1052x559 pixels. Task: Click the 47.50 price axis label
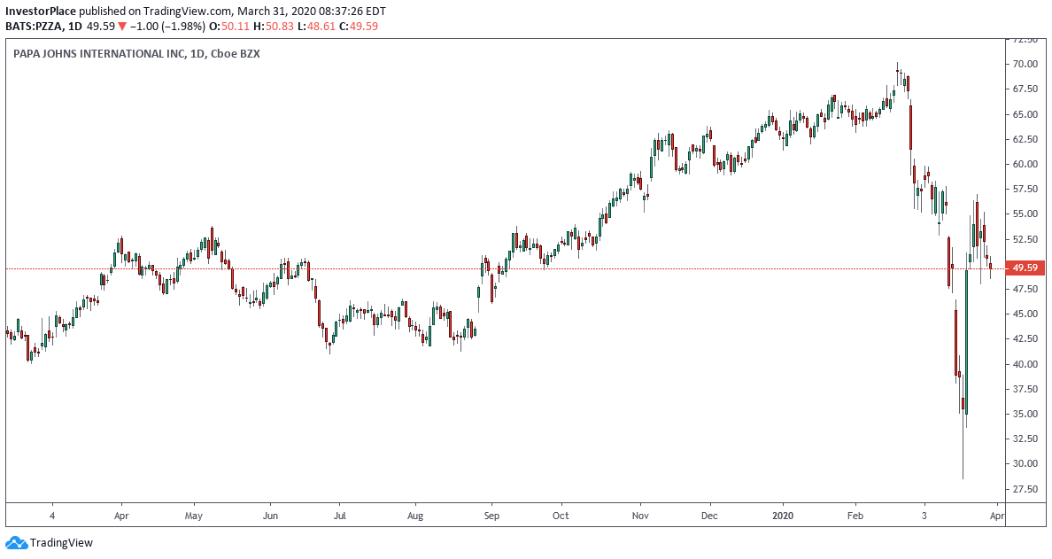pyautogui.click(x=1025, y=289)
